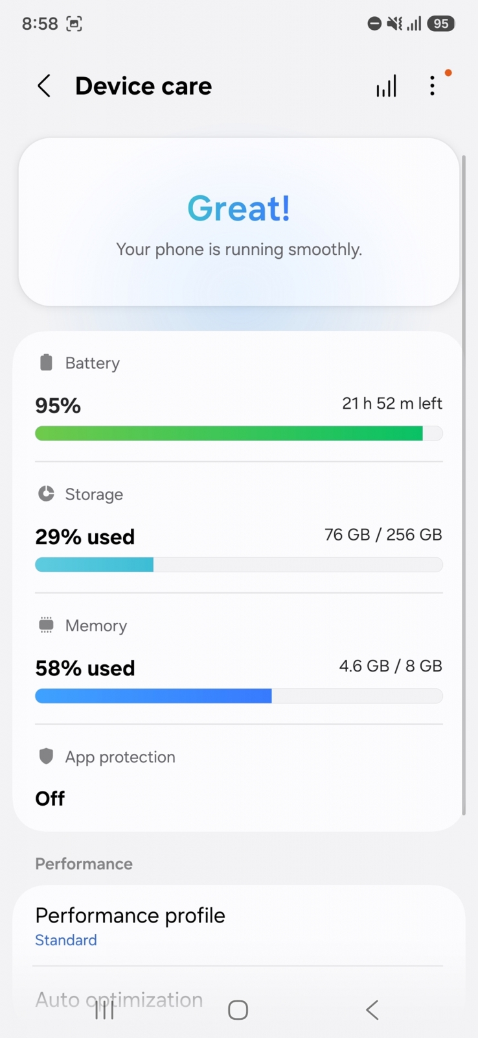Tap App protection Off status
The width and height of the screenshot is (478, 1038).
(50, 799)
